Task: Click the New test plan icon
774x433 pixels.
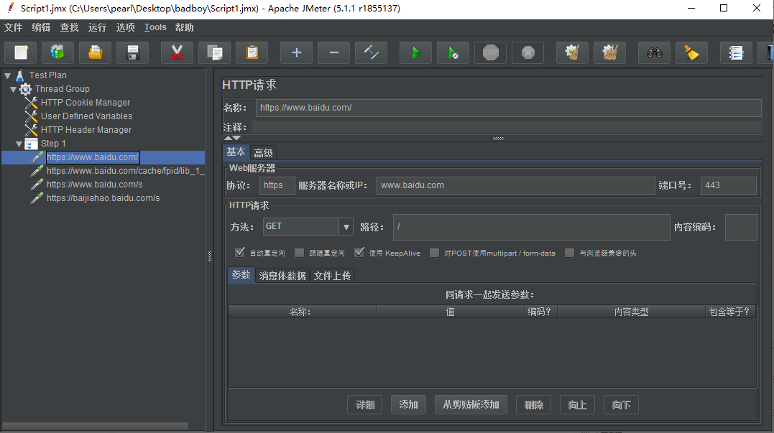Action: tap(21, 52)
